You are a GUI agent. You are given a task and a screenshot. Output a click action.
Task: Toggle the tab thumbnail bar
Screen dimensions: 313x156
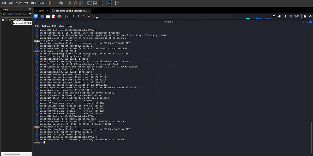95,3
